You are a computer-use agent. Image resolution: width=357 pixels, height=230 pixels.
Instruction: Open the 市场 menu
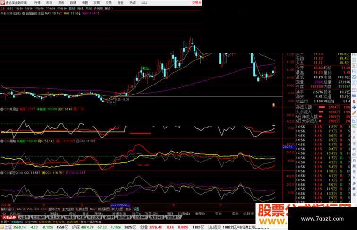[x=49, y=3]
